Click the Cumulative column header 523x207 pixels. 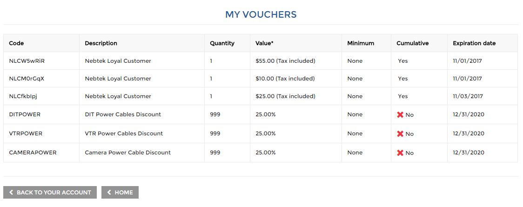tap(413, 43)
